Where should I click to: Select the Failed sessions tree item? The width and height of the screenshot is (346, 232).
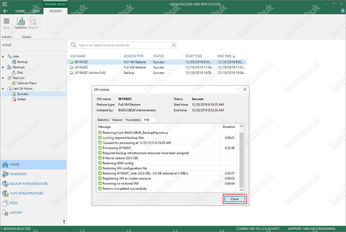21,99
